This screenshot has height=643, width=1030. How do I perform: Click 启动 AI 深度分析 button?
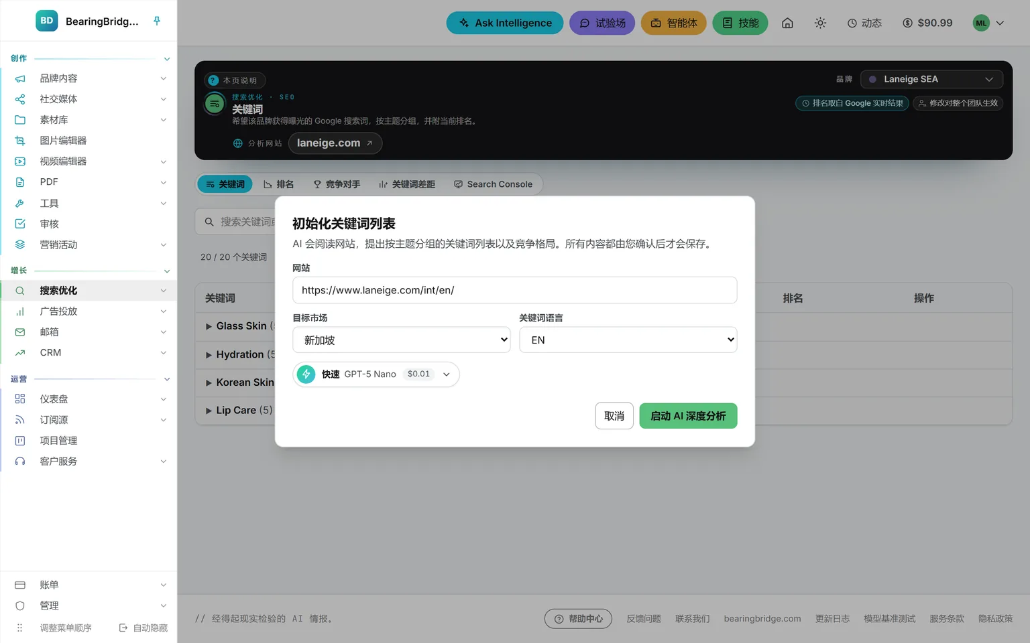[x=688, y=416]
